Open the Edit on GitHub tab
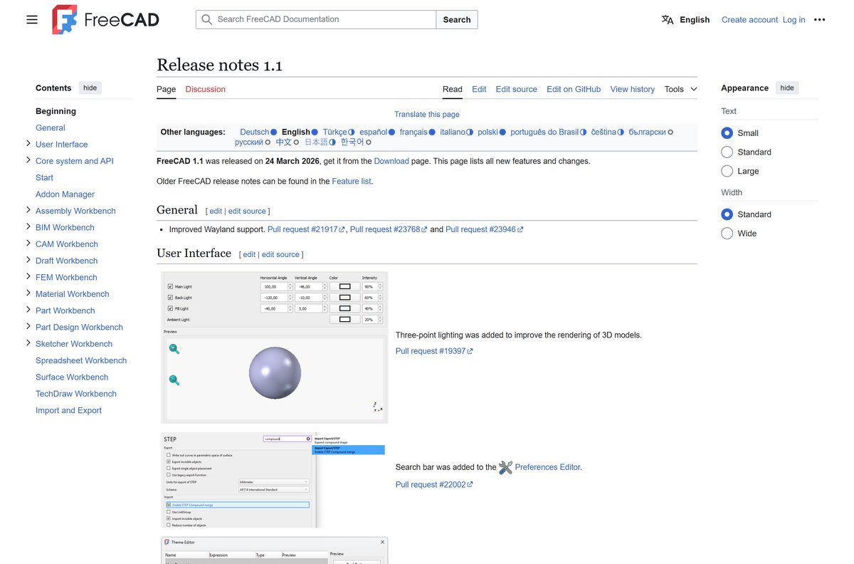 click(x=574, y=89)
